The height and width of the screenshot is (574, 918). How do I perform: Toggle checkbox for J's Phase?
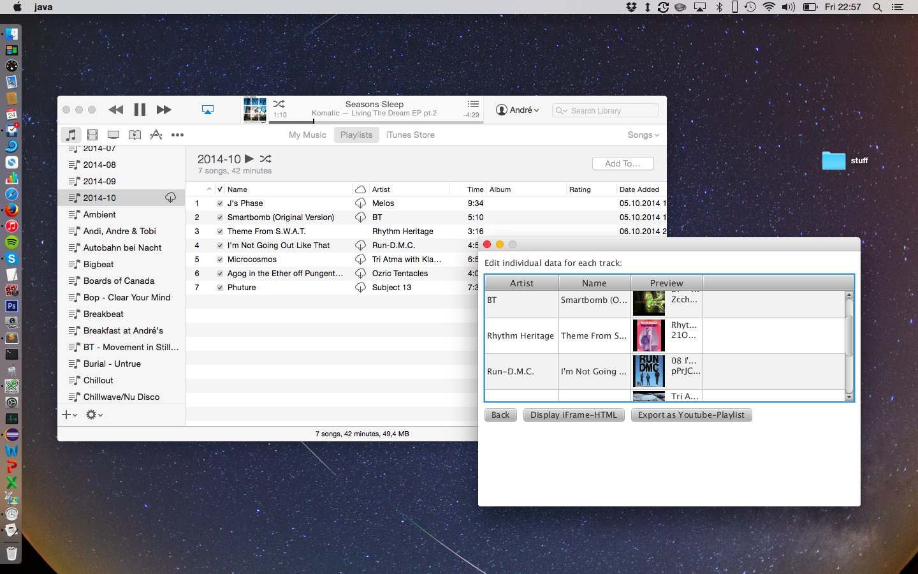[220, 203]
